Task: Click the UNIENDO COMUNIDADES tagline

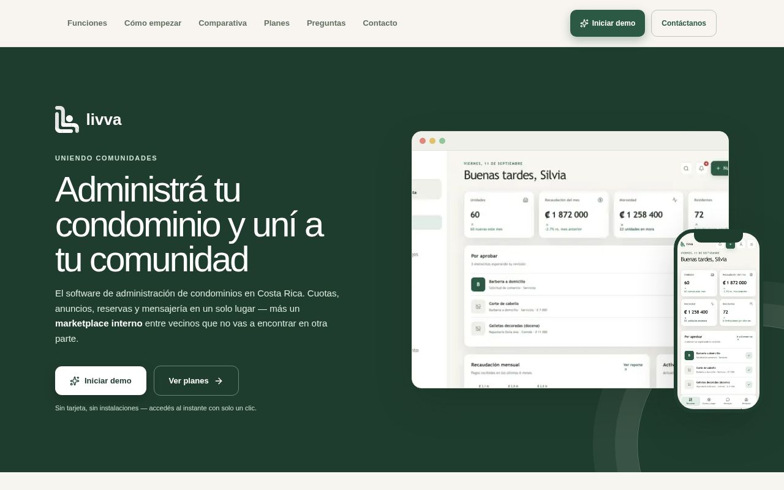Action: [x=106, y=158]
